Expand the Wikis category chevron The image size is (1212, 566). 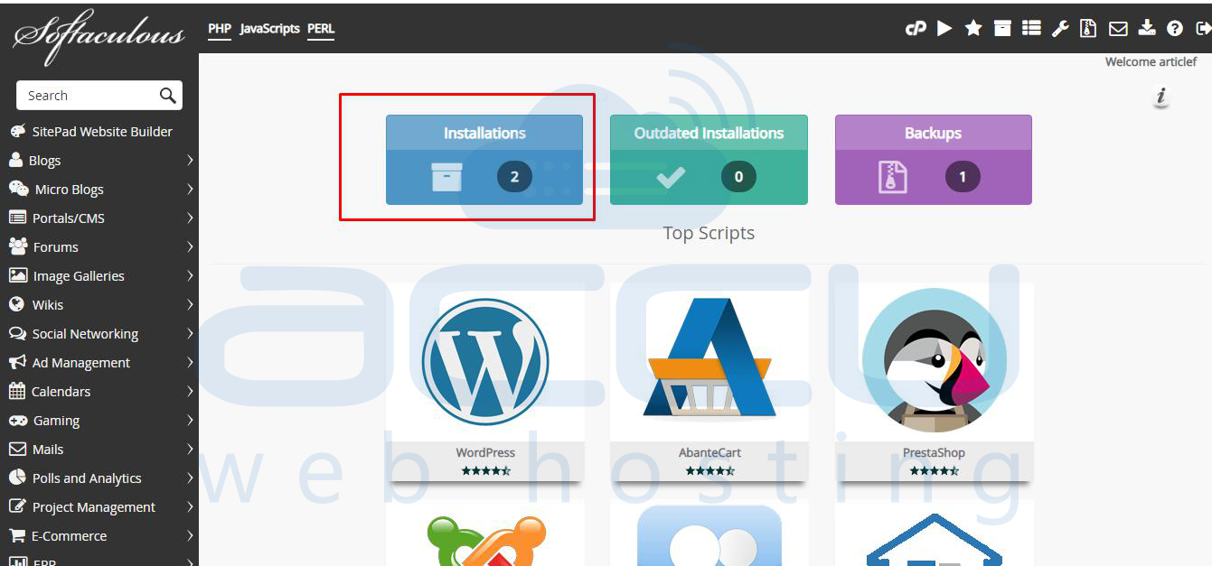click(190, 305)
